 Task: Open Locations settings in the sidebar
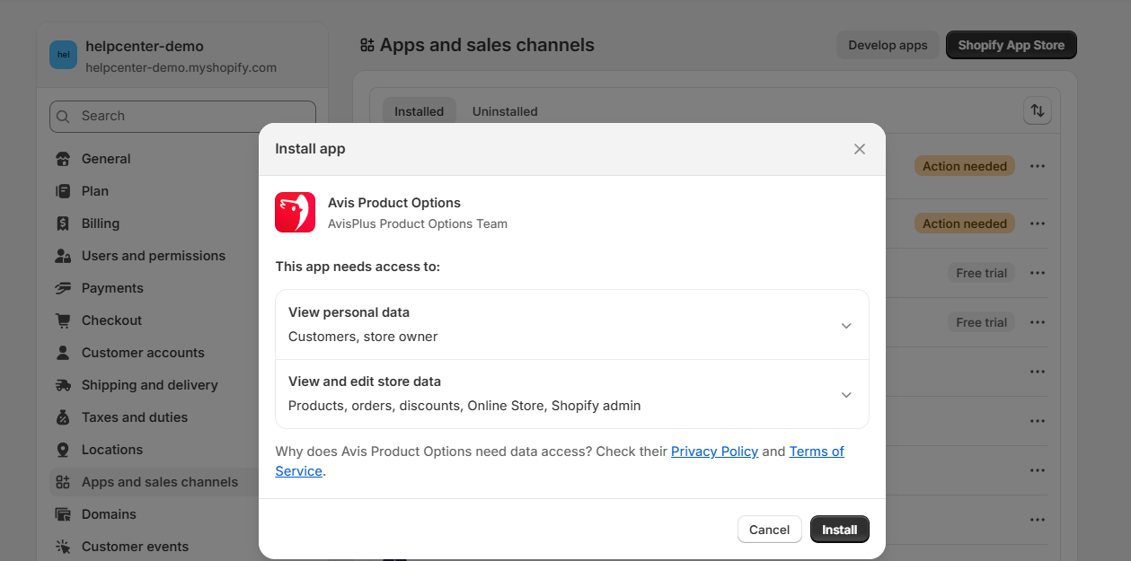tap(111, 450)
